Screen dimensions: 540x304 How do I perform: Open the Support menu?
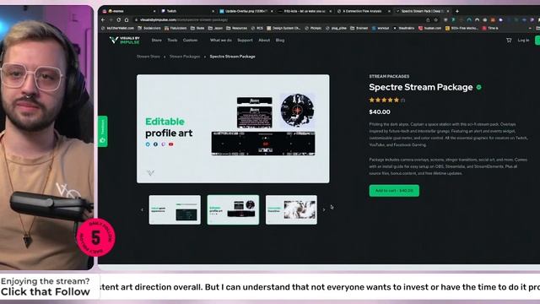click(245, 41)
